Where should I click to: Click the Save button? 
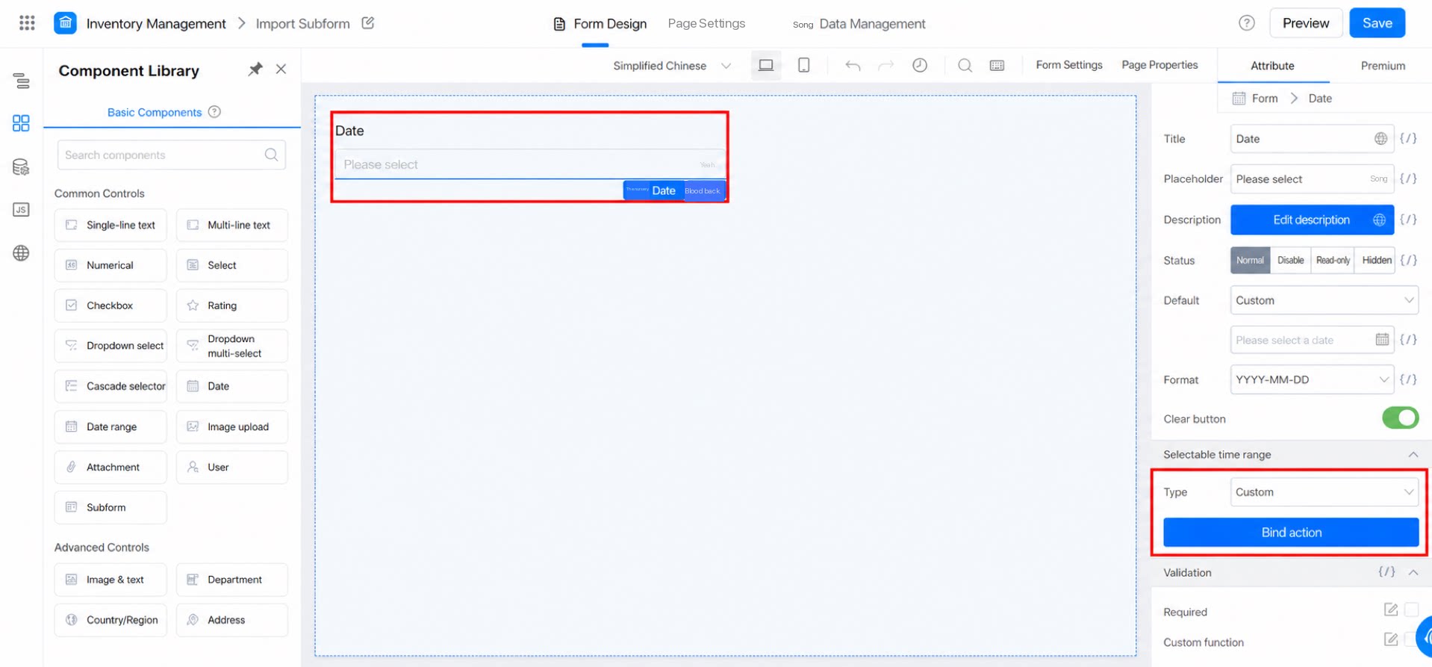pos(1377,23)
